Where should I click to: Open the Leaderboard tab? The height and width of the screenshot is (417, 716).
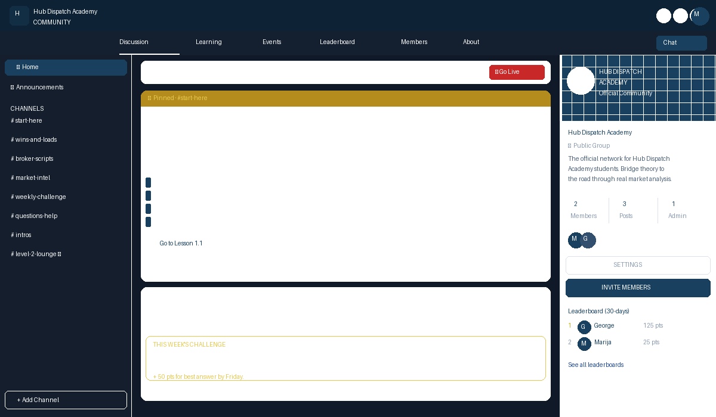pos(337,42)
